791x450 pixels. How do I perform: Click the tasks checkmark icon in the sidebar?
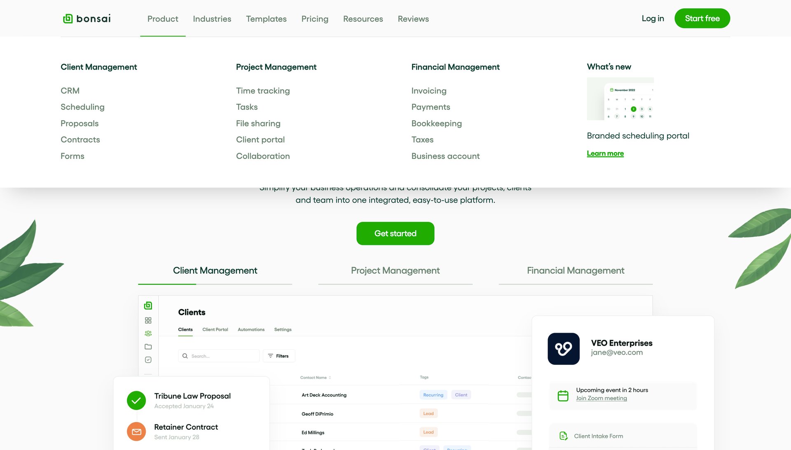(148, 359)
